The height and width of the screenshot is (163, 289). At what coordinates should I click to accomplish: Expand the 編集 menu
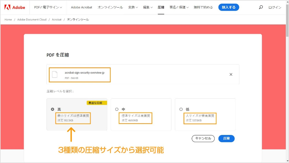148,8
